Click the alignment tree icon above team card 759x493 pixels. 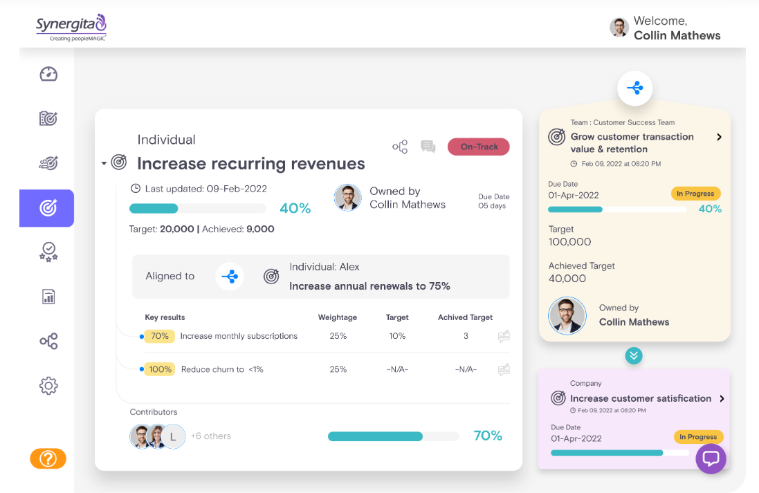(x=634, y=88)
